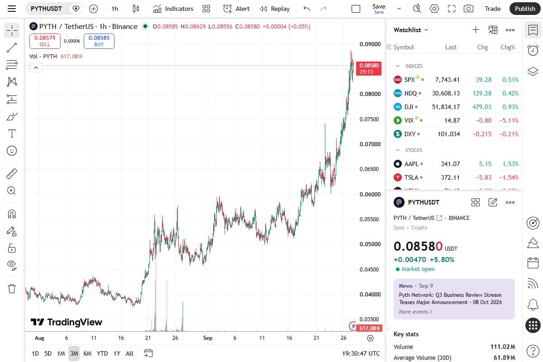Open the 19:30:47 UTC timezone menu
Screen dimensions: 543x362
click(361, 353)
